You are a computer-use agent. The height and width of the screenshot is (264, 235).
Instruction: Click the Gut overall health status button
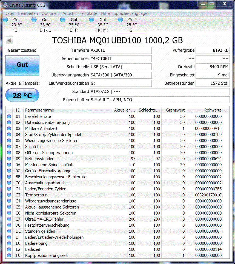click(x=22, y=65)
